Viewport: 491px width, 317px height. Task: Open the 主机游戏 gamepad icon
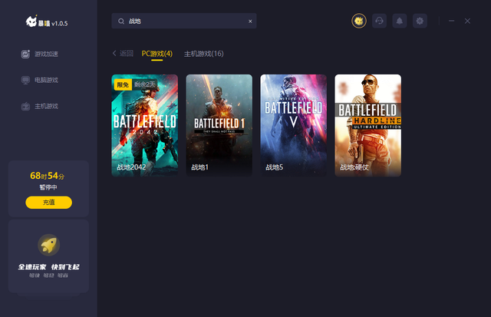25,107
